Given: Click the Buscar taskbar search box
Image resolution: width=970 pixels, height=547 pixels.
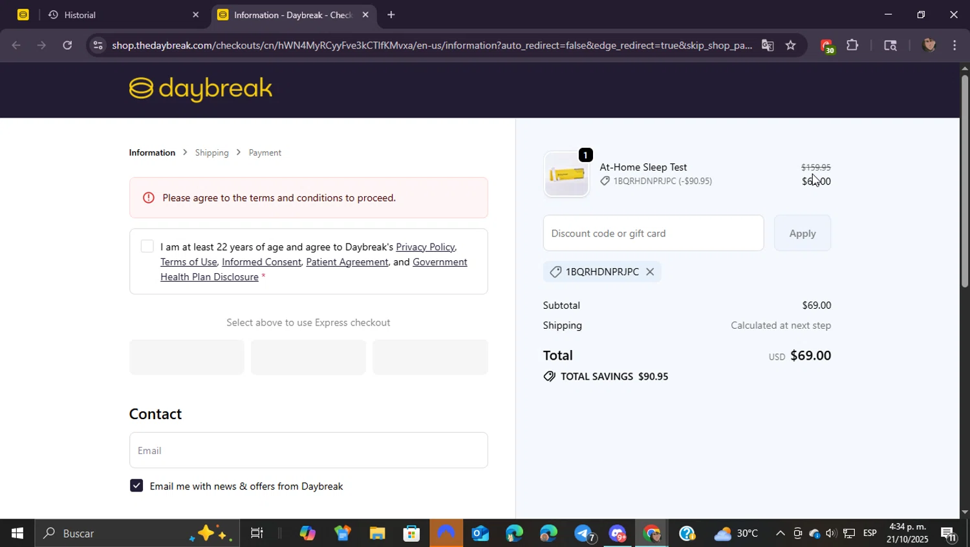Looking at the screenshot, I should pos(136,533).
